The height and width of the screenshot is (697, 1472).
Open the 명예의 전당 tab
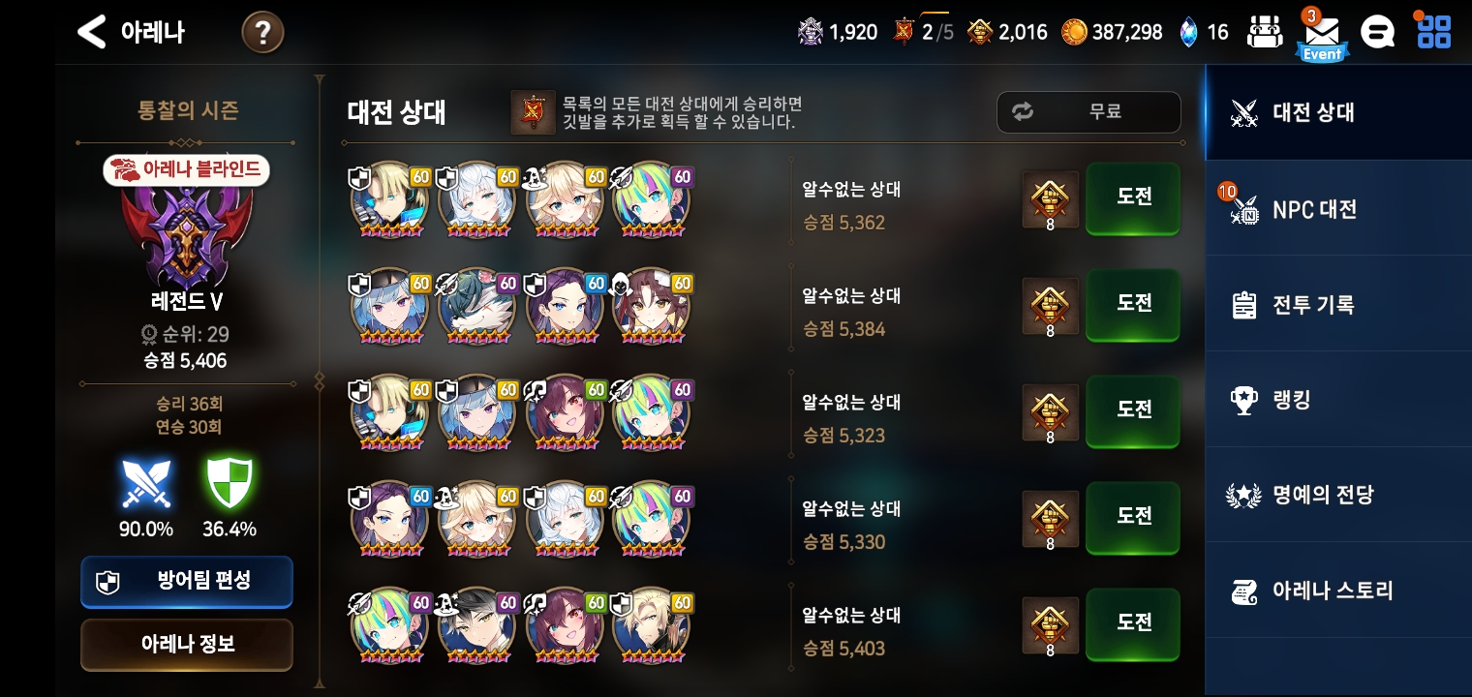[x=1338, y=495]
